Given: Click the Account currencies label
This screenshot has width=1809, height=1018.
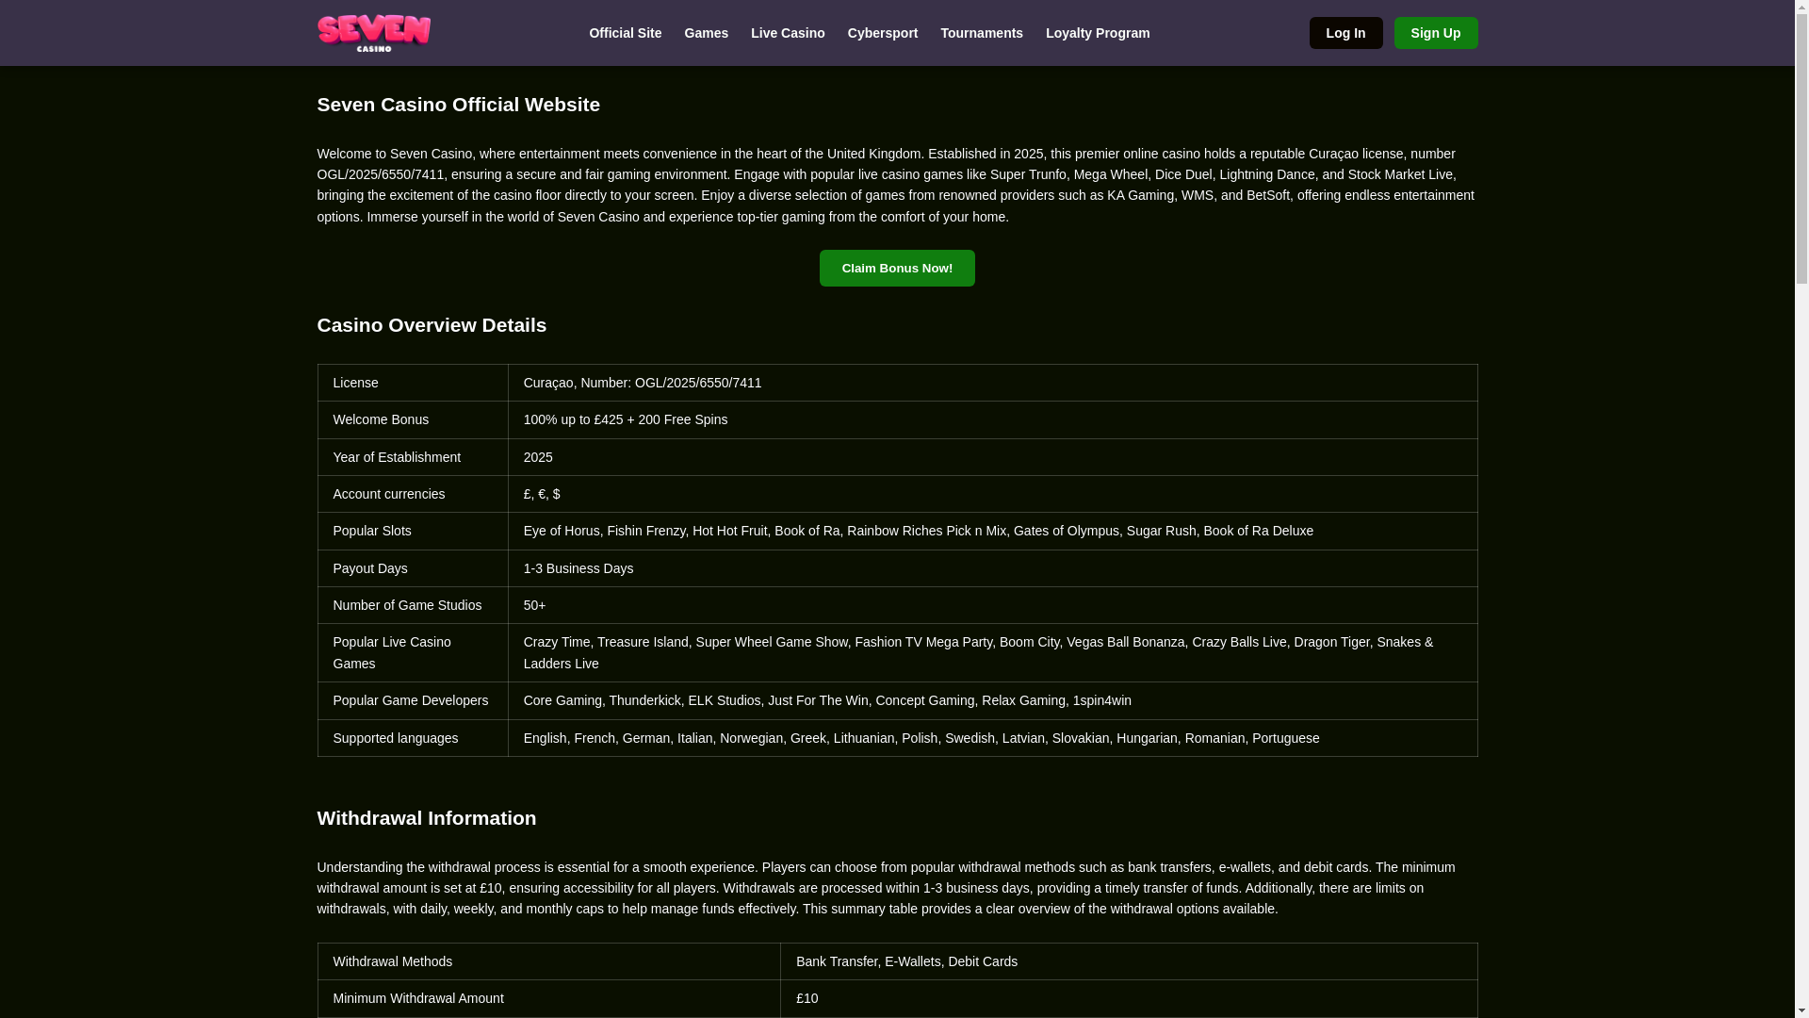Looking at the screenshot, I should [413, 494].
